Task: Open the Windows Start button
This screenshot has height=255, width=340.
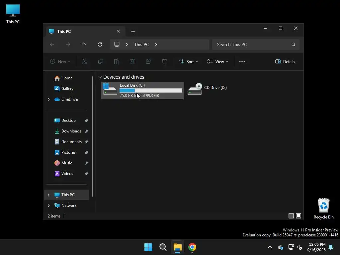Action: pyautogui.click(x=148, y=247)
